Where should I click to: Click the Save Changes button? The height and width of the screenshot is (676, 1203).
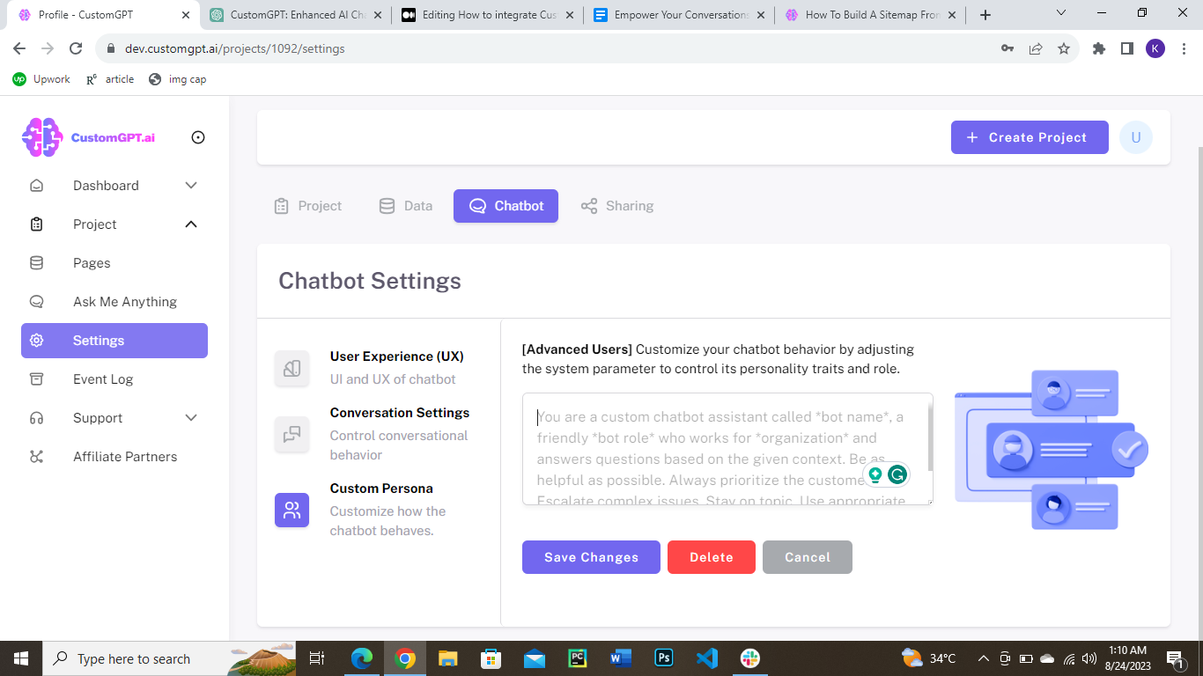pos(591,557)
